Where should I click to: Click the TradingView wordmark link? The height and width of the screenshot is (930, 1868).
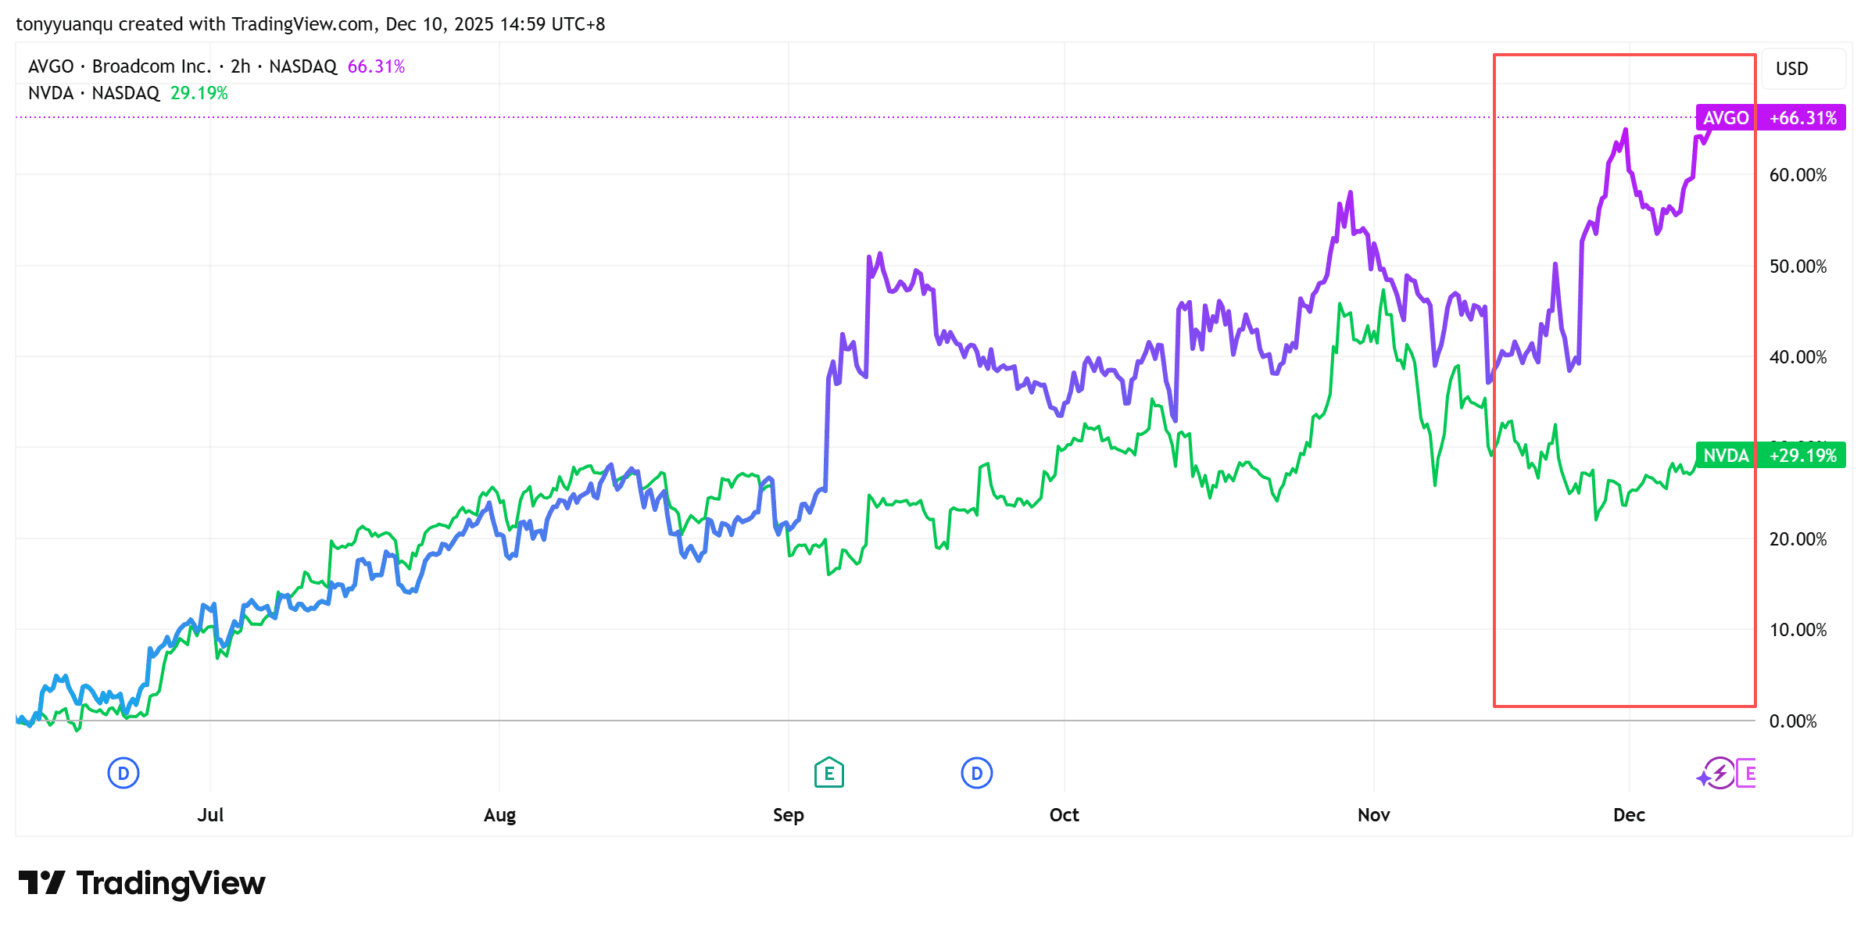tap(170, 883)
